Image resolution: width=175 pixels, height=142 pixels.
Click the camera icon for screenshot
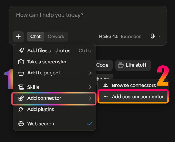[21, 62]
